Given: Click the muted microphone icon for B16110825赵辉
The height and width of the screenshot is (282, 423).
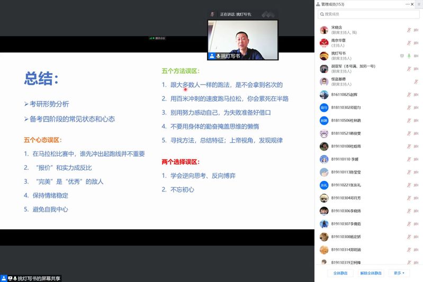Looking at the screenshot, I should coord(409,95).
